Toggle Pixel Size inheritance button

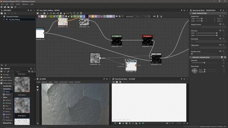[220, 31]
